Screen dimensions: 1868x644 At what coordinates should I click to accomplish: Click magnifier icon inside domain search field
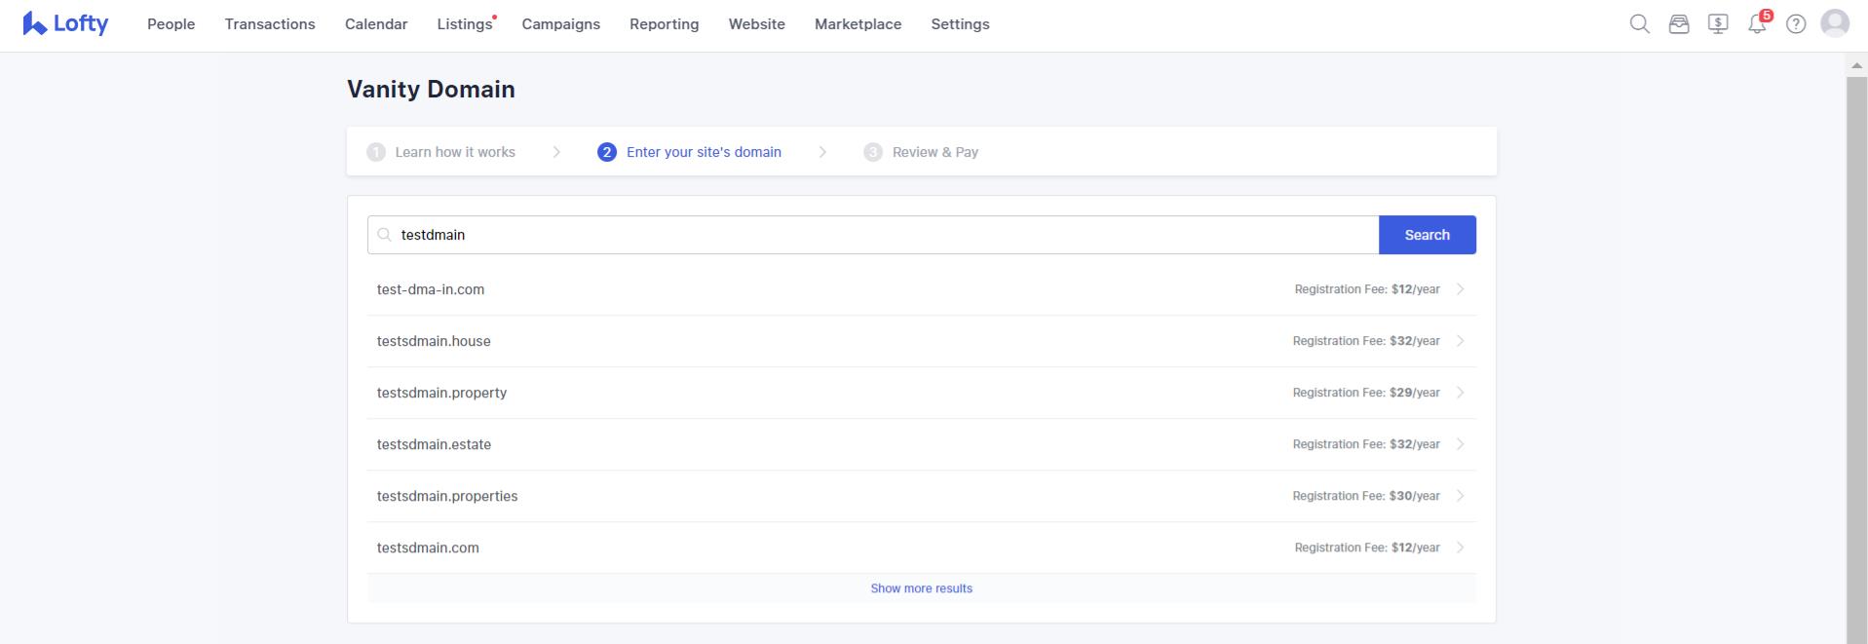point(384,235)
